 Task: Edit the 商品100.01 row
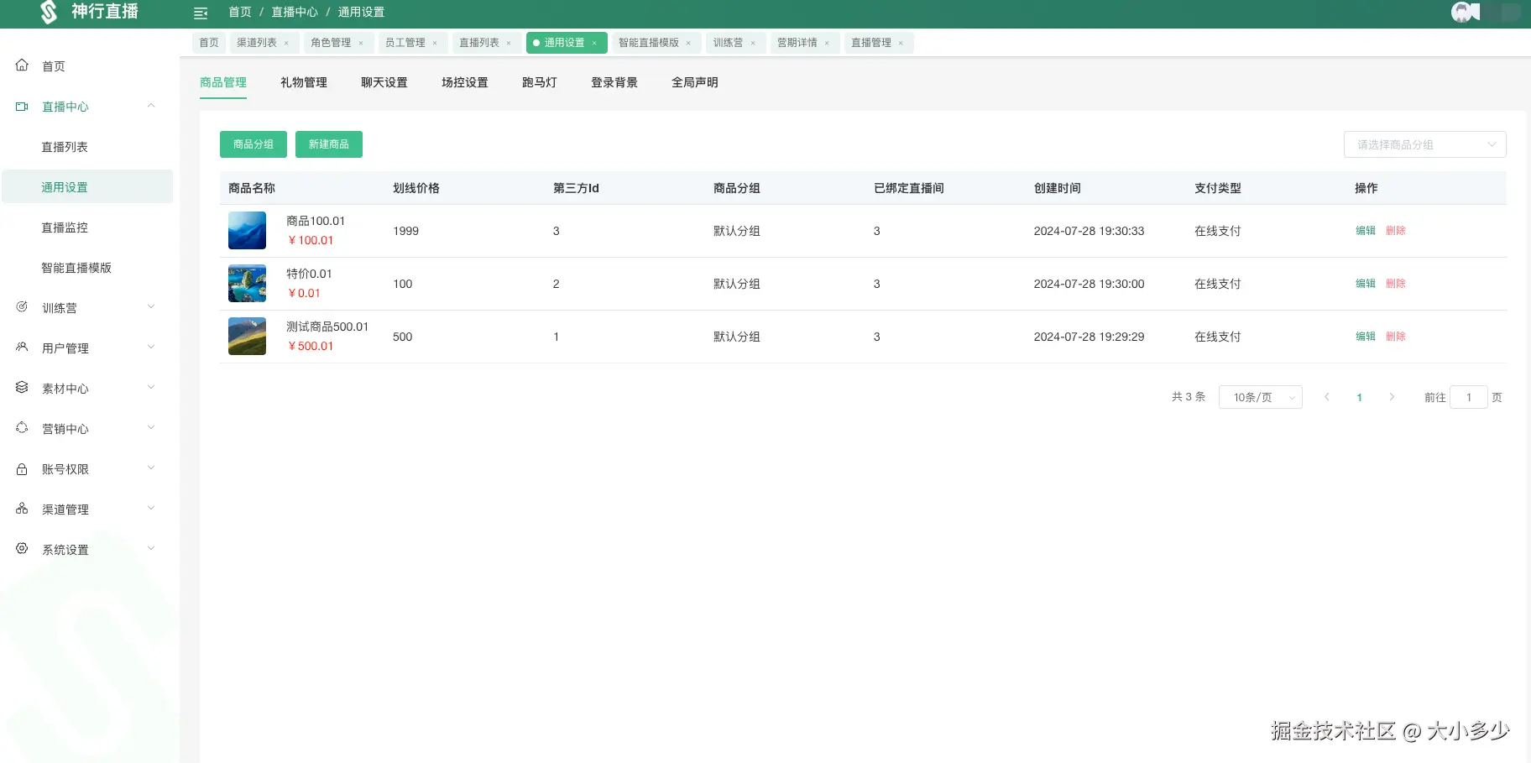(x=1366, y=231)
